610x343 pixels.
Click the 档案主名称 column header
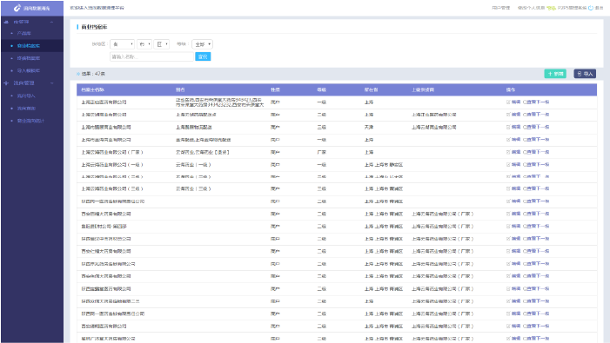point(92,89)
